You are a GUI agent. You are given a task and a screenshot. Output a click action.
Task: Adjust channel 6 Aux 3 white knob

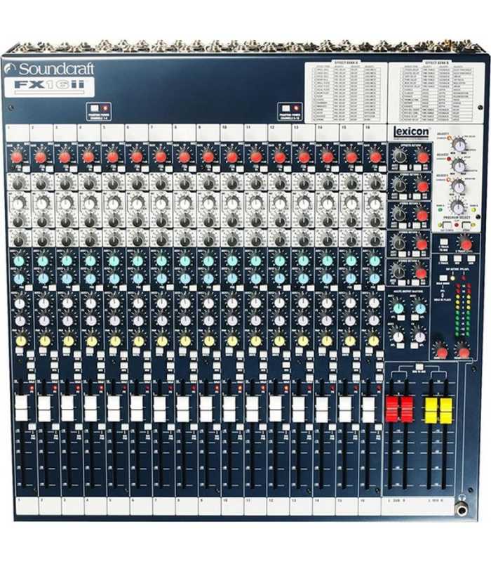tap(137, 303)
